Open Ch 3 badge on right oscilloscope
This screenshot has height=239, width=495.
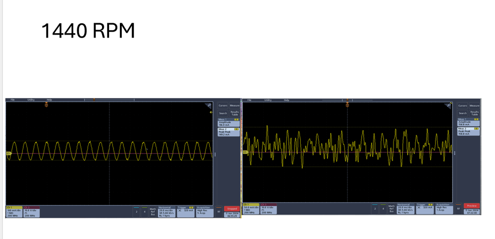point(269,209)
